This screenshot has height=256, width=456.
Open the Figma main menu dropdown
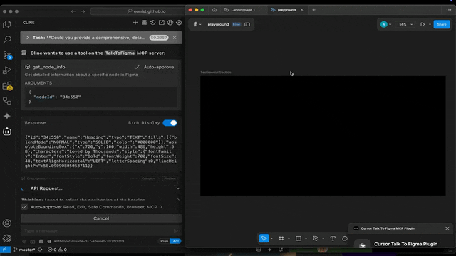point(197,24)
